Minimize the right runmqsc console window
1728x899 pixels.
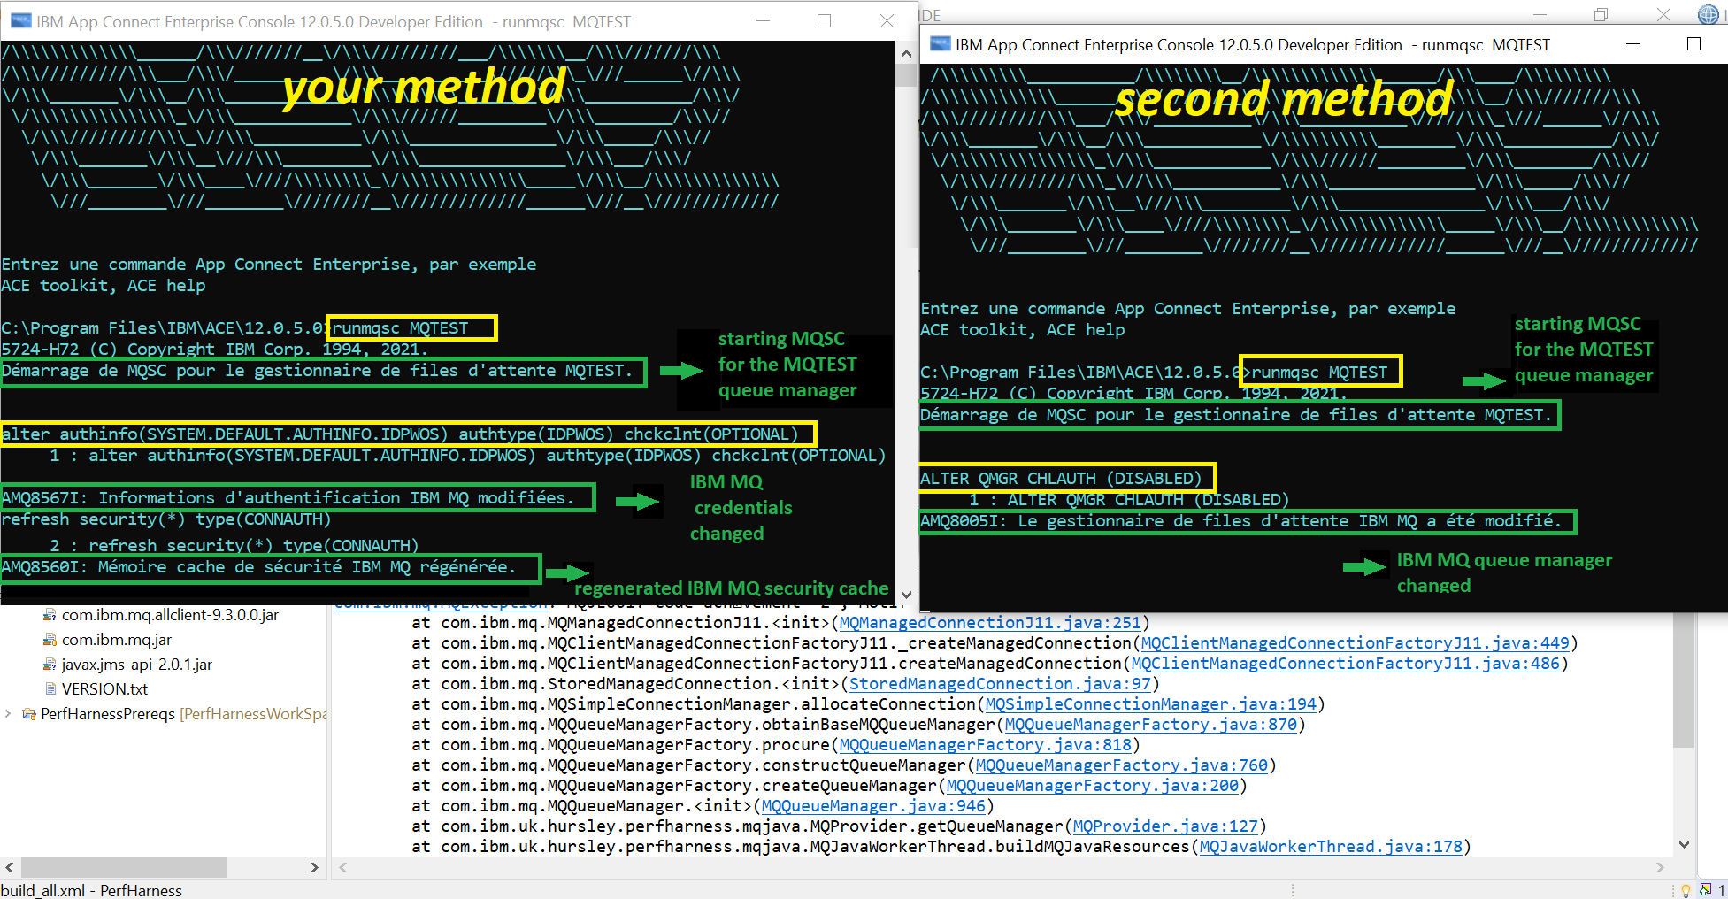[x=1633, y=44]
